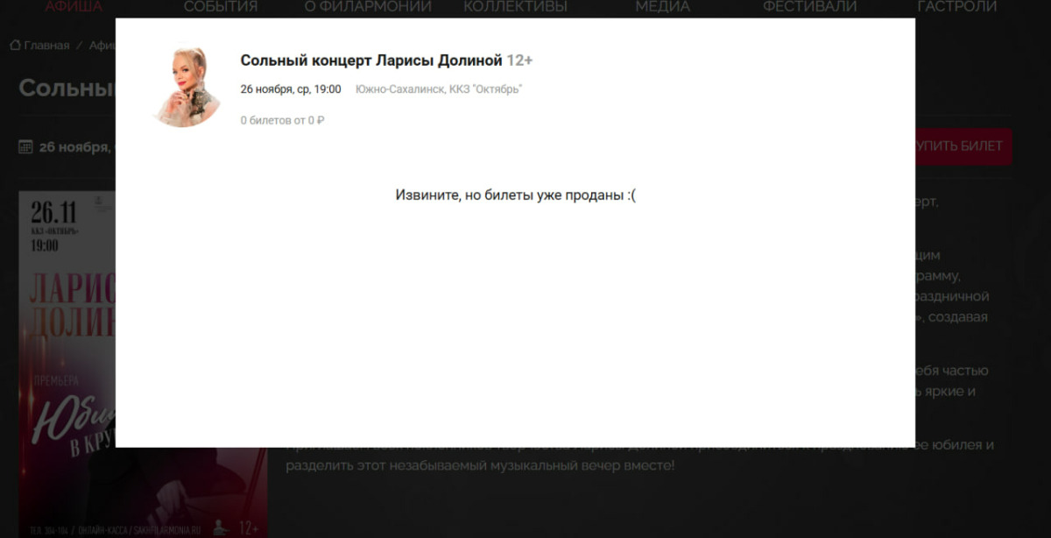Click Larisa Dolina's round portrait photo
Screen dimensions: 1051x538
coord(185,88)
